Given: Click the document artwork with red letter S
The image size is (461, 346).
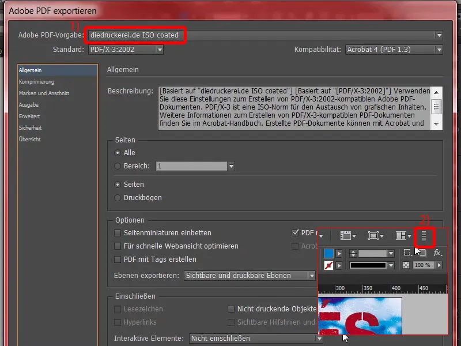Looking at the screenshot, I should (x=360, y=315).
